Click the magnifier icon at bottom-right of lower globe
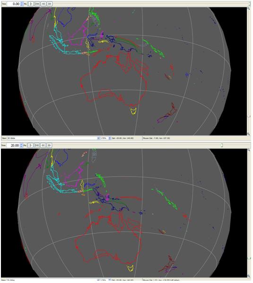Image resolution: width=253 pixels, height=283 pixels. 249,275
